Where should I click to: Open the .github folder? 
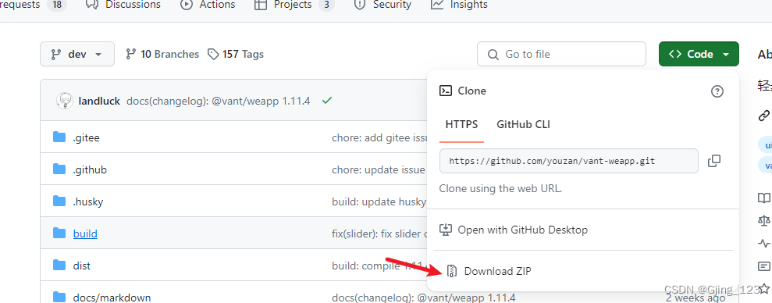click(90, 170)
